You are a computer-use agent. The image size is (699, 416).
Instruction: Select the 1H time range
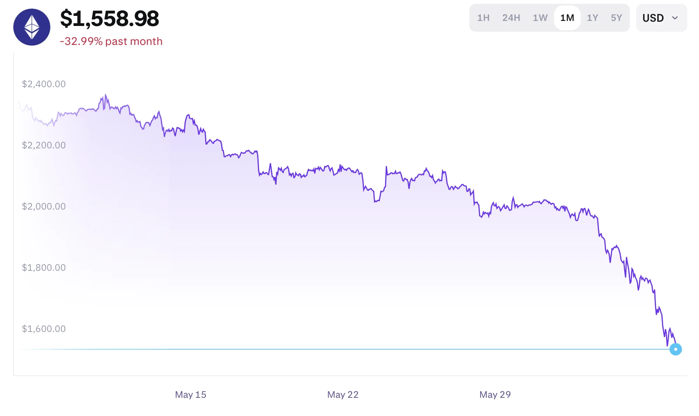483,18
